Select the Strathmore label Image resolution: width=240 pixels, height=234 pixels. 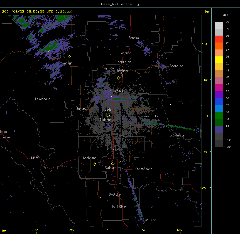(144, 169)
